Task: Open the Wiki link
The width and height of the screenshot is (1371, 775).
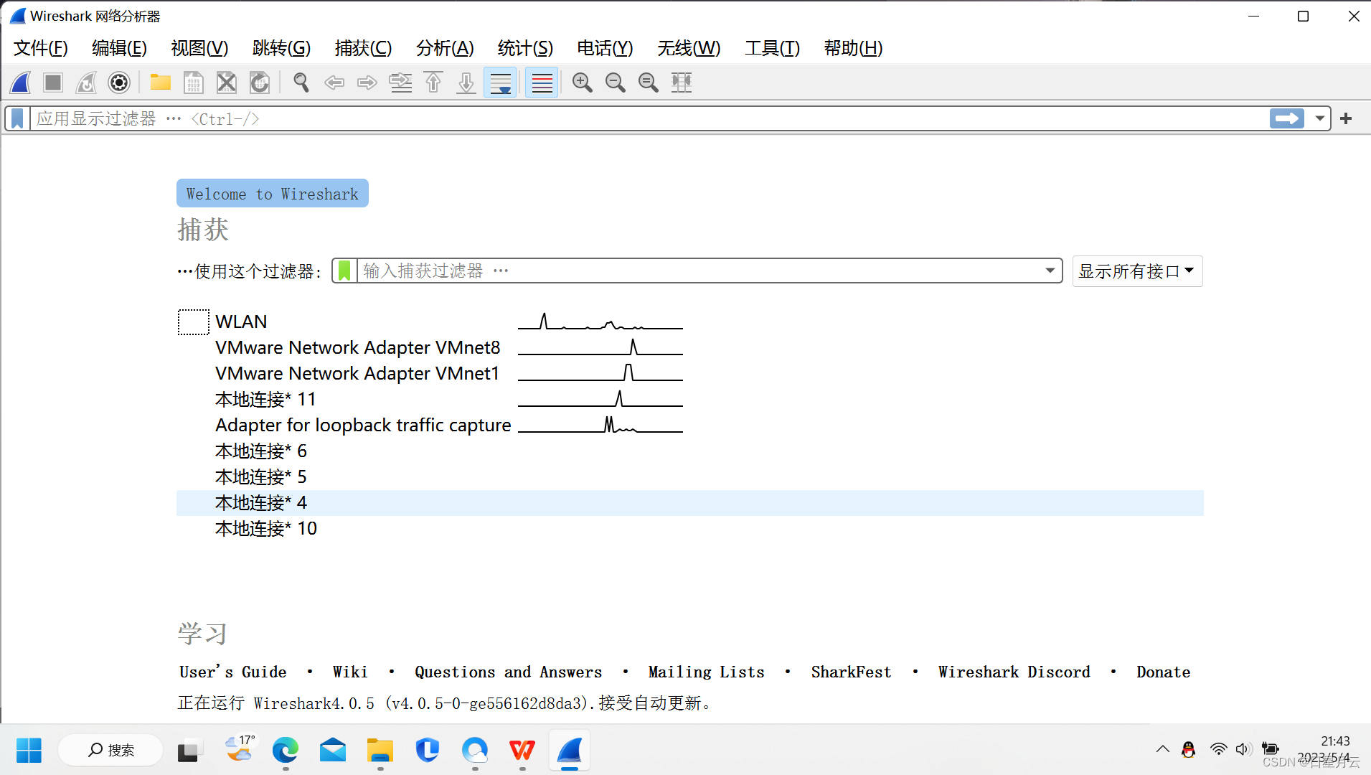Action: coord(350,672)
